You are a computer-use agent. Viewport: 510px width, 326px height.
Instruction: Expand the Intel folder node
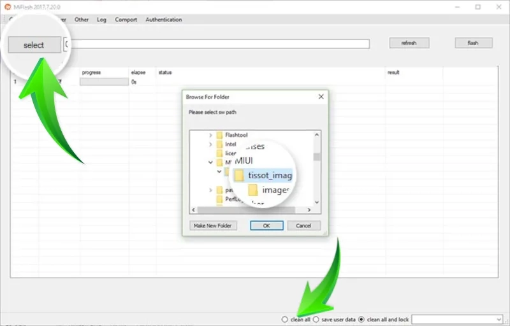[x=210, y=144]
